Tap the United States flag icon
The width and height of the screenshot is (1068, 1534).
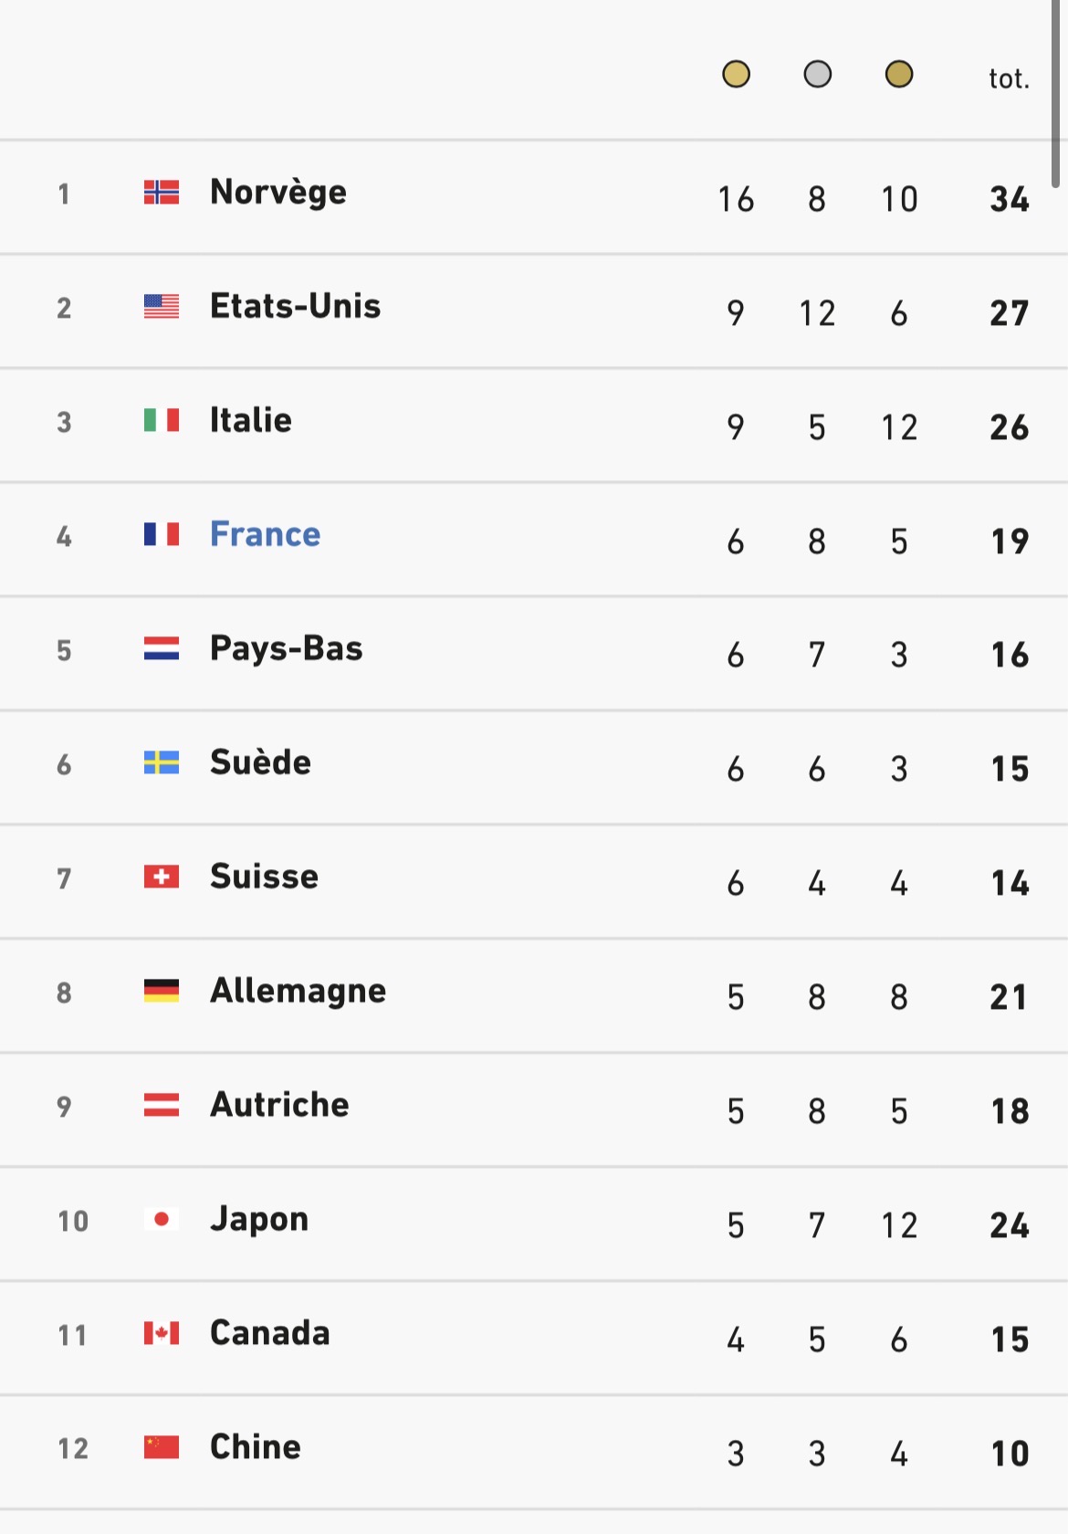coord(162,306)
